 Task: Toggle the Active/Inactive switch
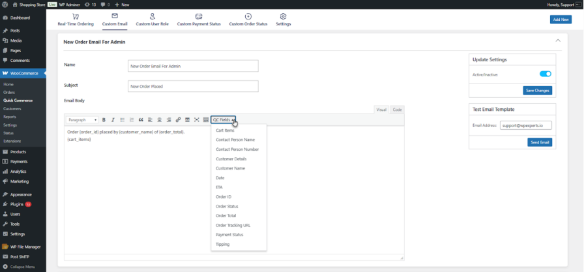(545, 74)
